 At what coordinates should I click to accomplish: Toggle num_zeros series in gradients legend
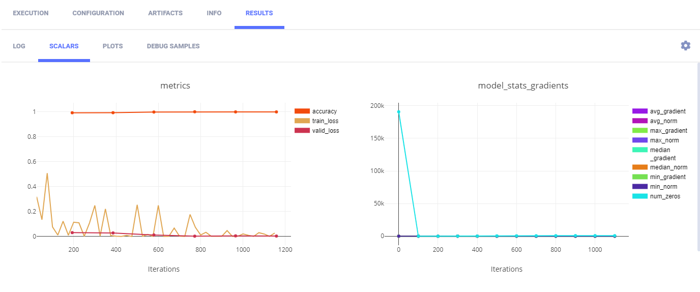click(665, 196)
